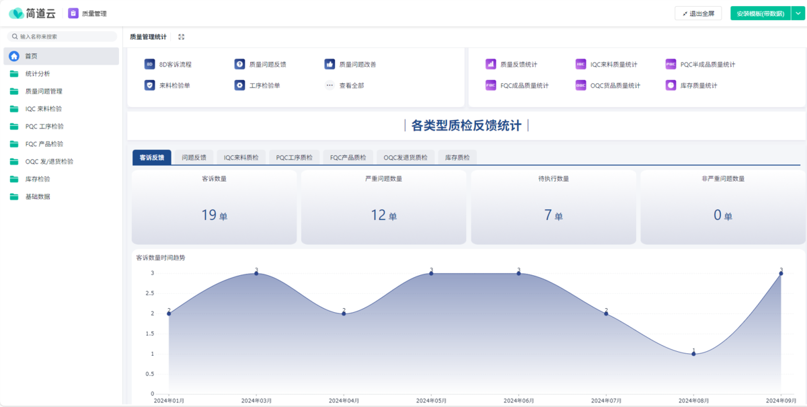Switch to the 问题反馈 tab
This screenshot has height=407, width=807.
point(194,157)
